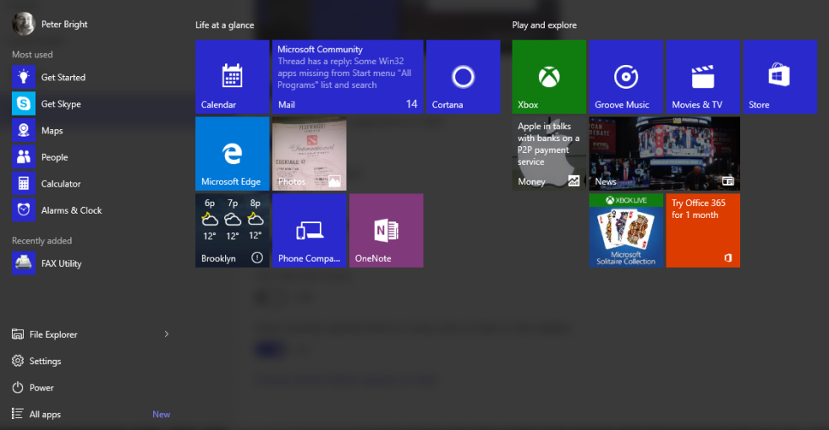Open the News live tile
829x430 pixels.
coord(665,154)
